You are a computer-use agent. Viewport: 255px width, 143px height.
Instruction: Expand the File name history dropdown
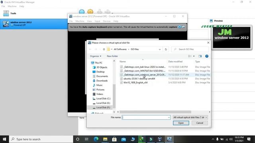tap(169, 118)
